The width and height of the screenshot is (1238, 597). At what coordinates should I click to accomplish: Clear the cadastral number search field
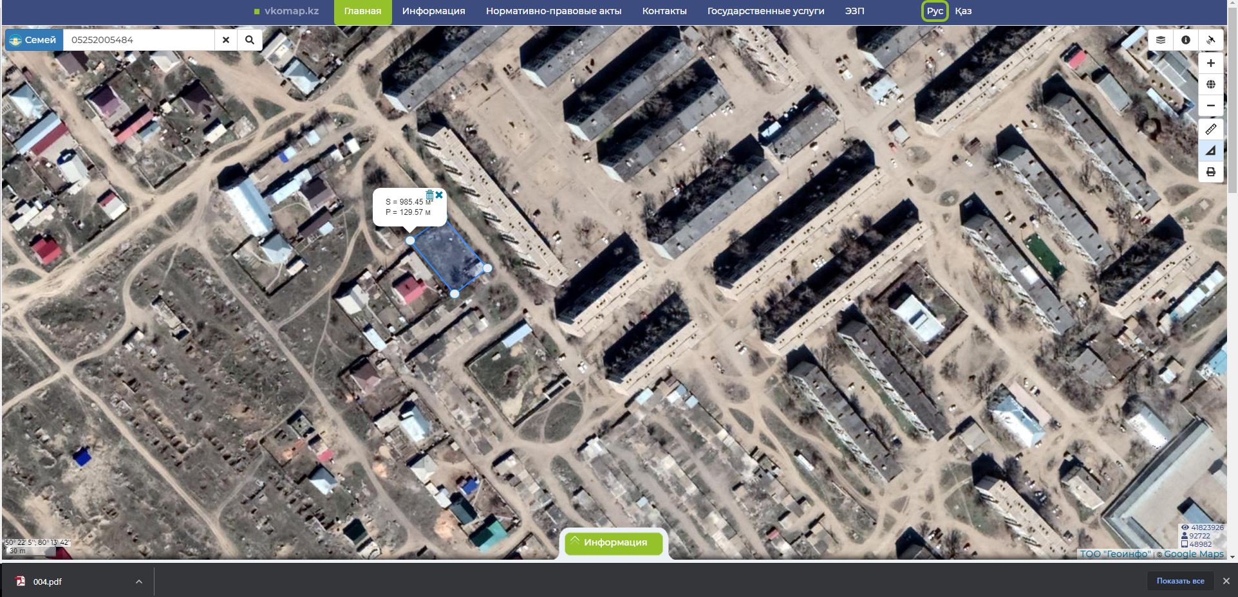[x=226, y=40]
